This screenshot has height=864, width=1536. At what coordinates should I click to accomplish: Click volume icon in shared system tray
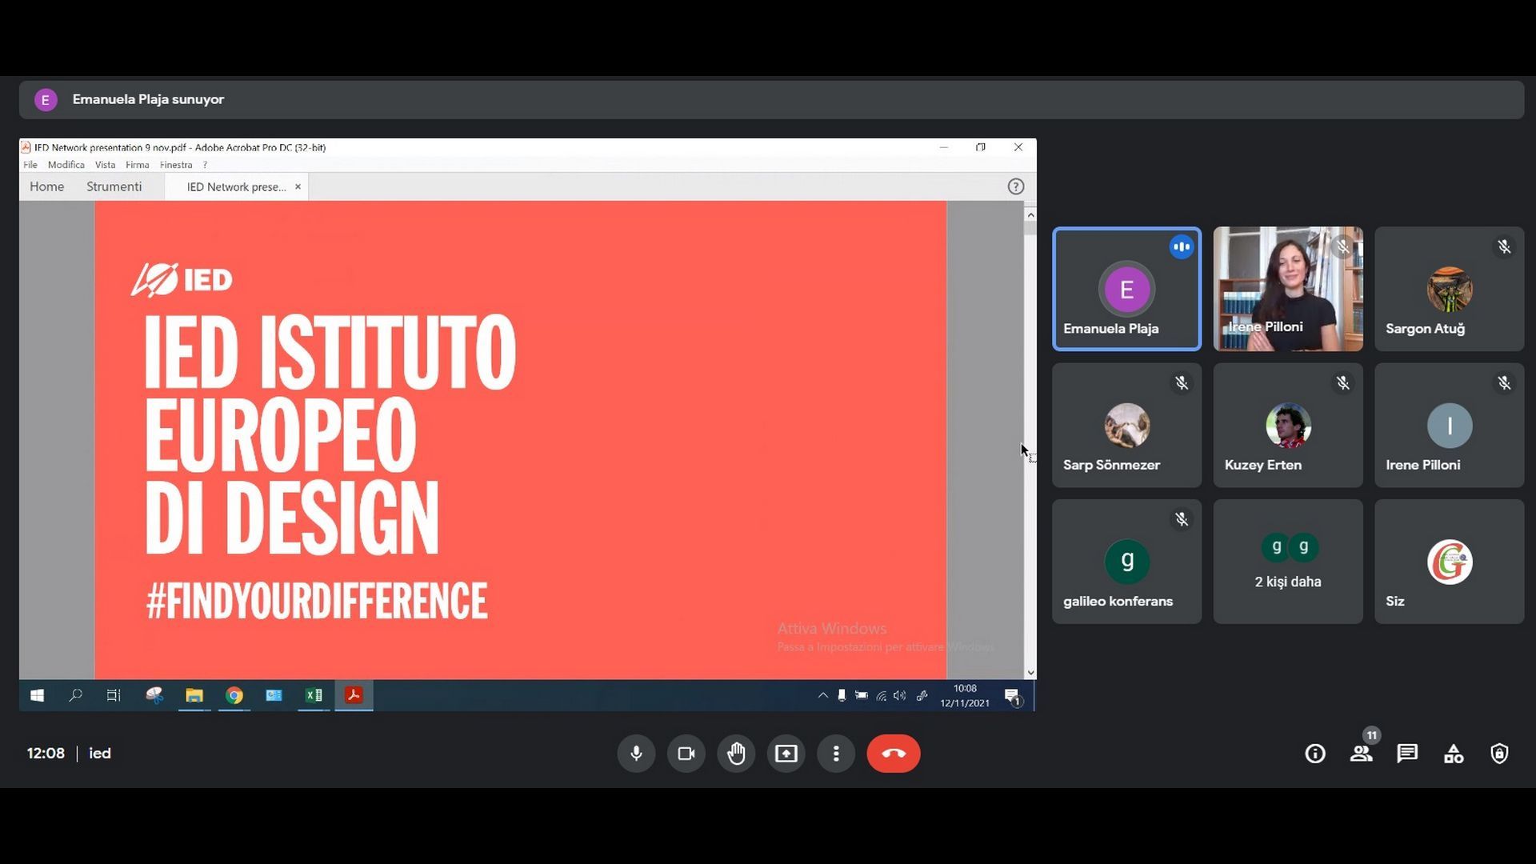[x=900, y=696]
